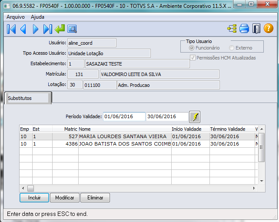Click grid horizontal scrollbar right arrow
279x222 pixels.
pos(254,188)
